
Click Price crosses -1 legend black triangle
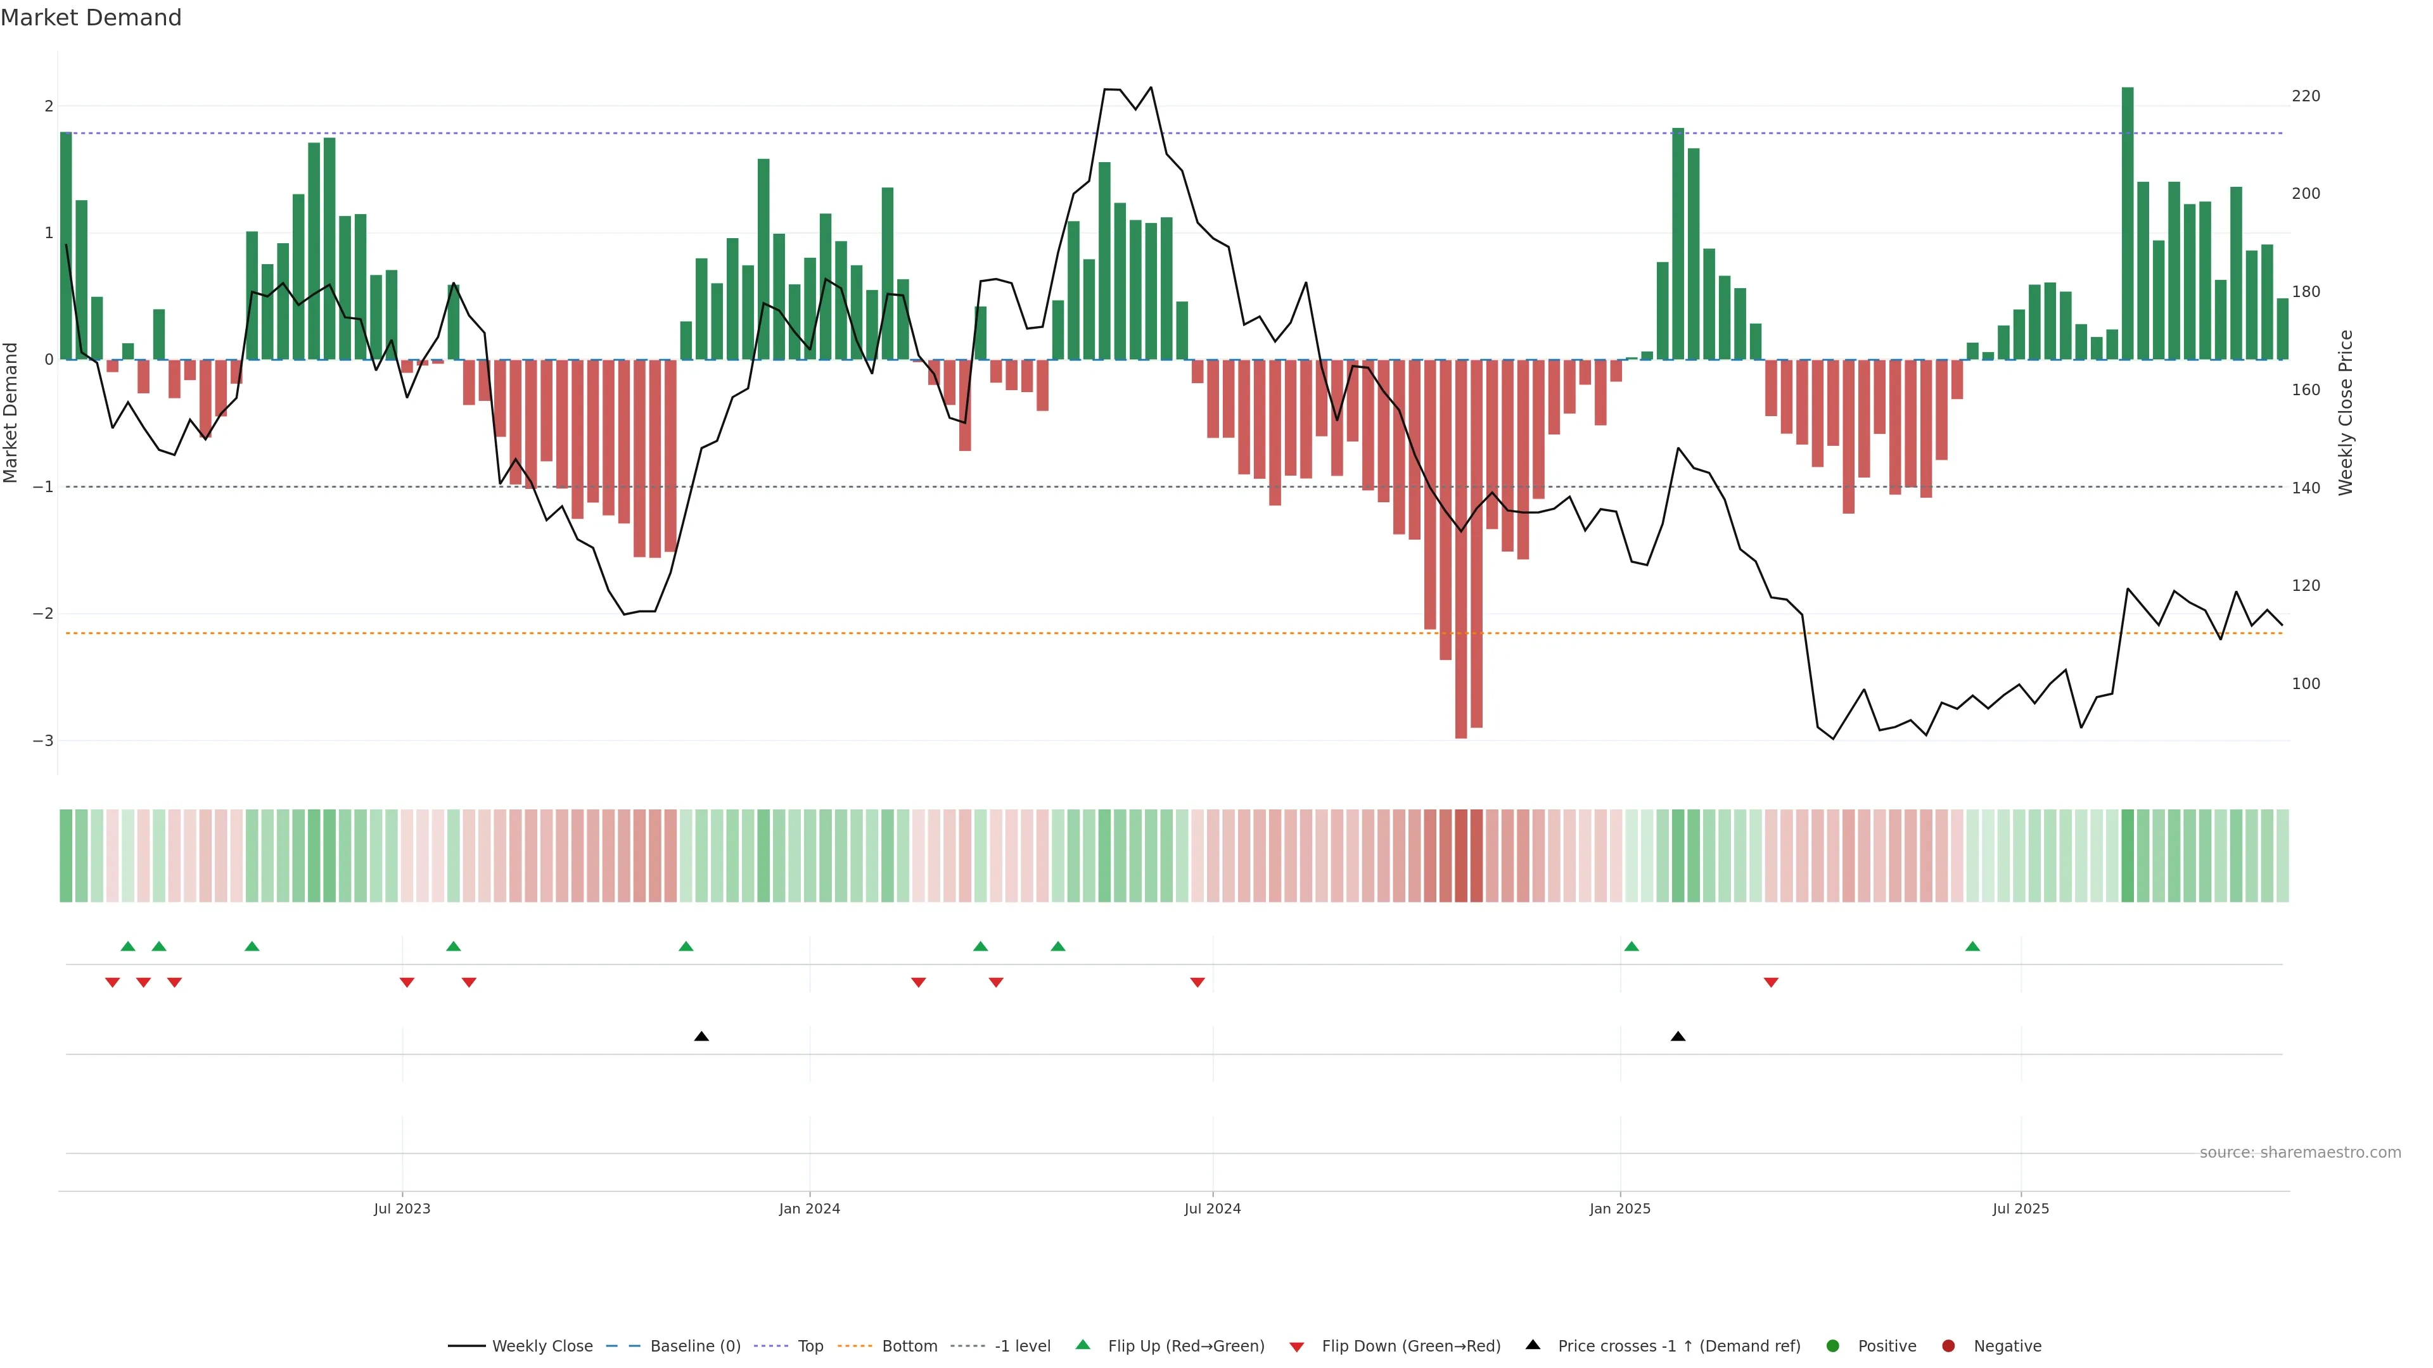(1533, 1345)
